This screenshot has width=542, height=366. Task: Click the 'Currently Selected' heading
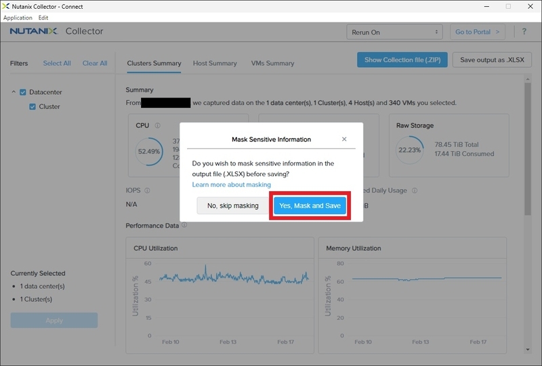coord(38,273)
